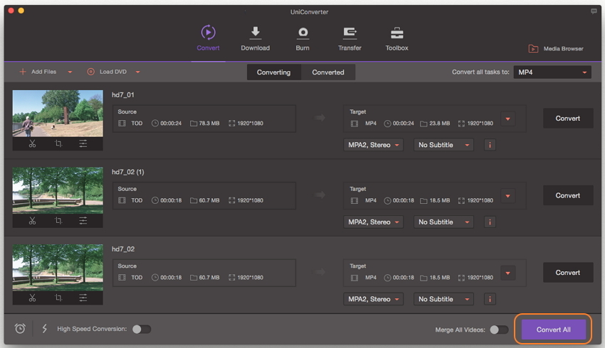Click the scissors trim icon under hd7_01 thumbnail
605x348 pixels.
point(32,143)
